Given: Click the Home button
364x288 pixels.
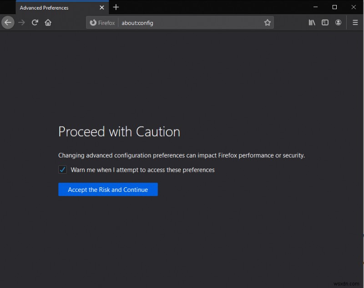Looking at the screenshot, I should (x=48, y=22).
